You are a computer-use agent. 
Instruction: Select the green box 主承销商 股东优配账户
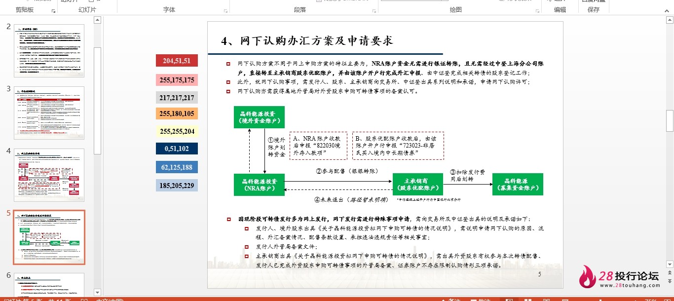click(x=418, y=185)
